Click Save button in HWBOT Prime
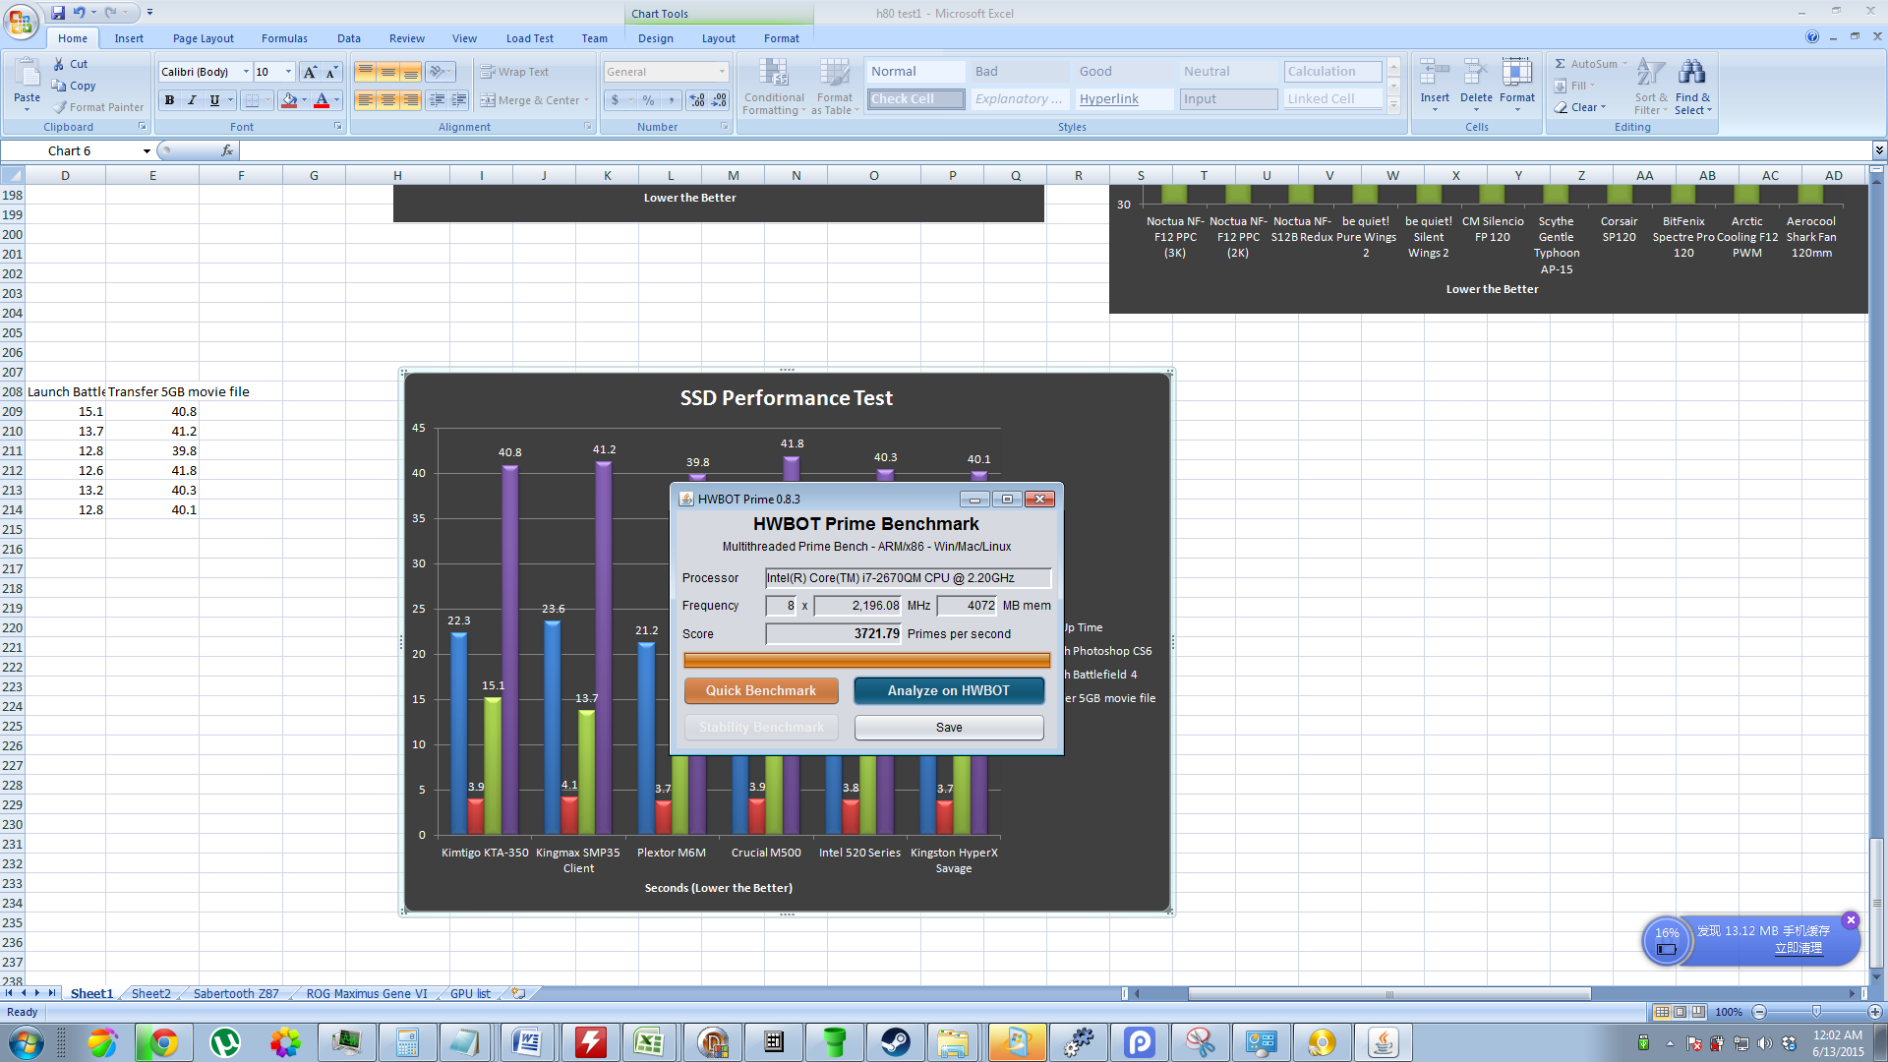Image resolution: width=1888 pixels, height=1062 pixels. (949, 728)
